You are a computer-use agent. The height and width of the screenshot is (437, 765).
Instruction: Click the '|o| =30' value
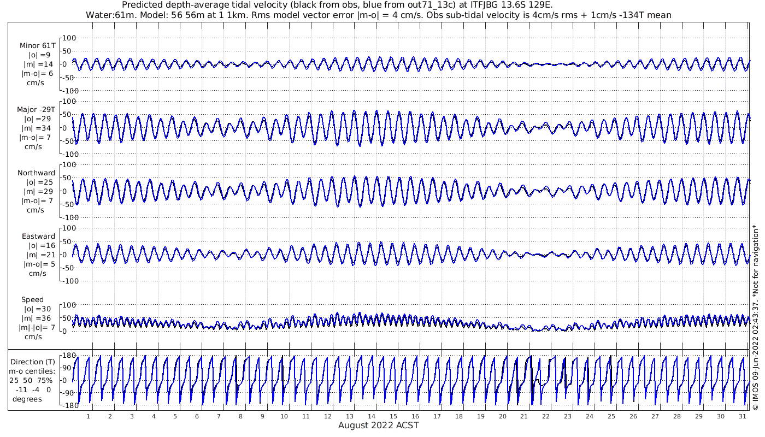tap(38, 309)
